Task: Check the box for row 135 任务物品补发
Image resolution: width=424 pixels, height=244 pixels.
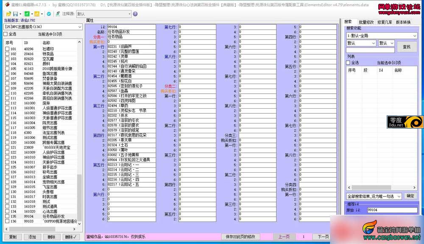Action: (x=7, y=216)
